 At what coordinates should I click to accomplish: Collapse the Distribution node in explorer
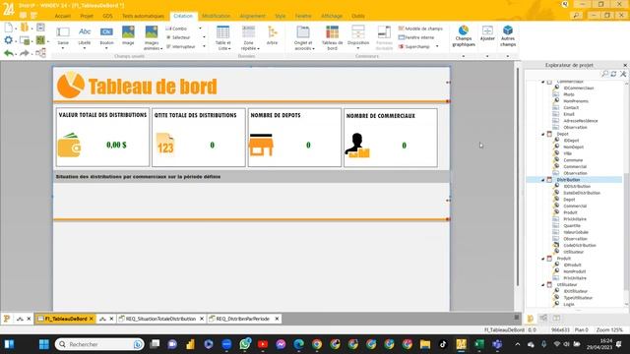point(543,180)
